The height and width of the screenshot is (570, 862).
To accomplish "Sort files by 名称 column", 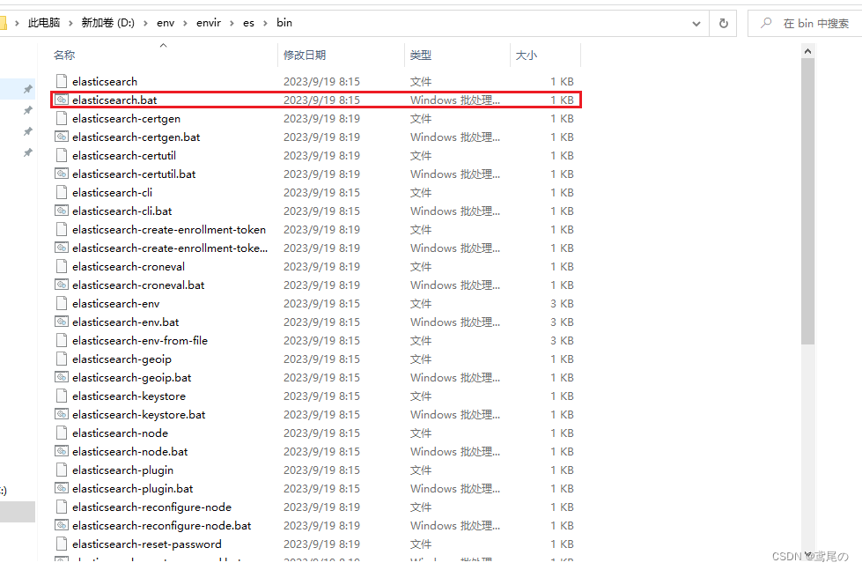I will [64, 55].
